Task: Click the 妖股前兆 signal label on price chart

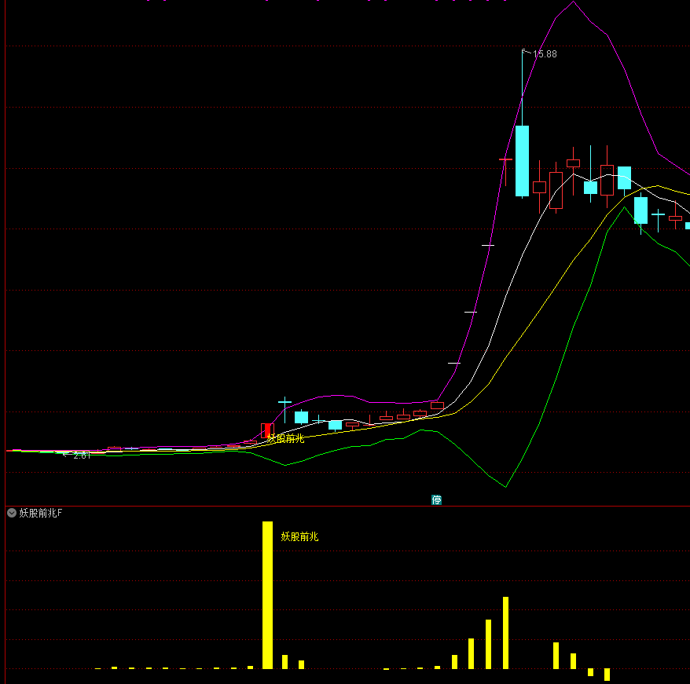Action: coord(285,438)
